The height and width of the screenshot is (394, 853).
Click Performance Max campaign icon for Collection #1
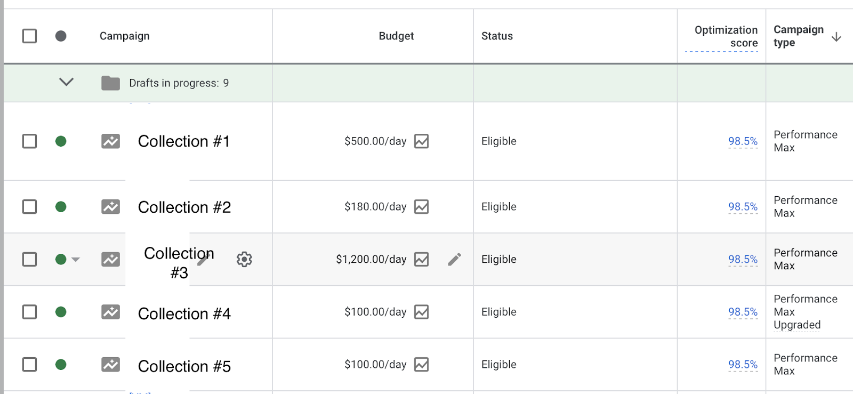(x=111, y=141)
